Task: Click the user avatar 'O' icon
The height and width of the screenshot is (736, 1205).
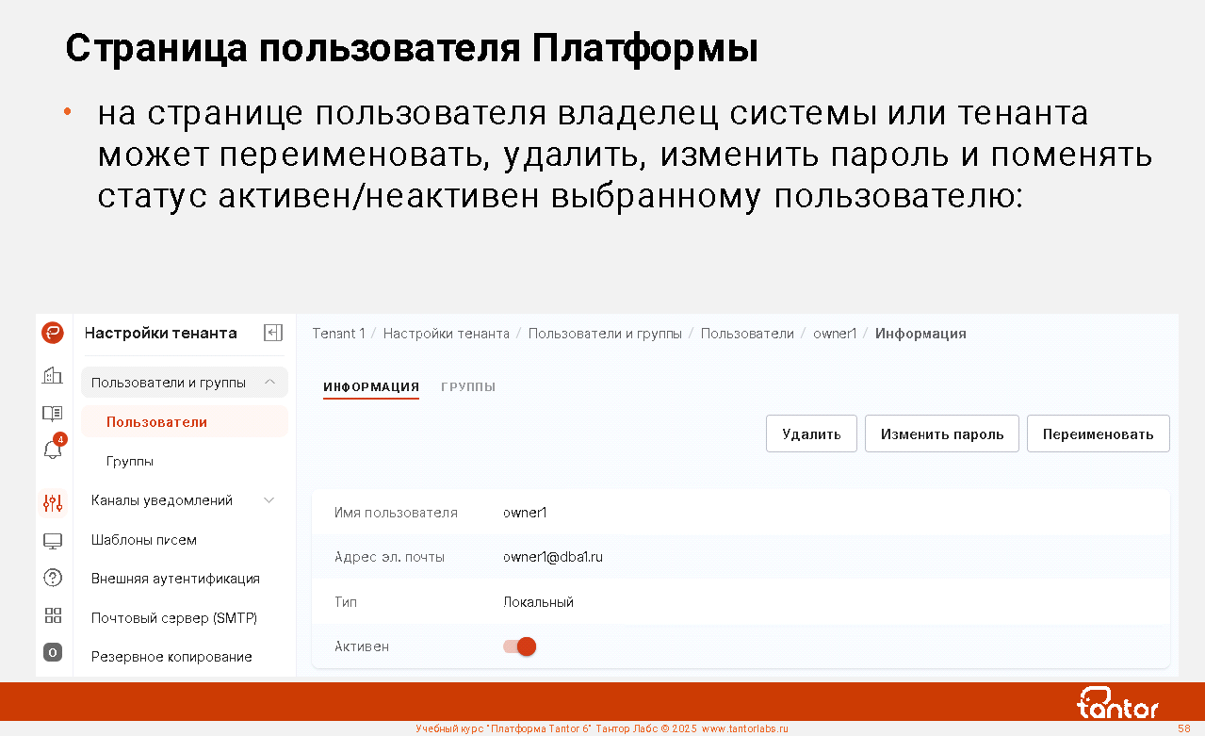Action: click(x=53, y=652)
